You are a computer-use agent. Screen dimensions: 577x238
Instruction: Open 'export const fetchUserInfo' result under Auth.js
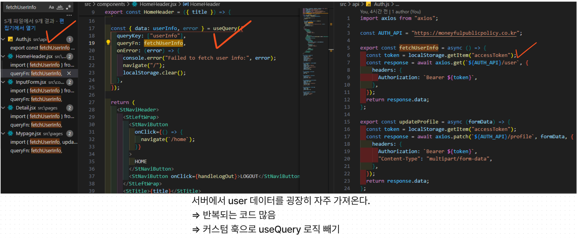[x=42, y=48]
